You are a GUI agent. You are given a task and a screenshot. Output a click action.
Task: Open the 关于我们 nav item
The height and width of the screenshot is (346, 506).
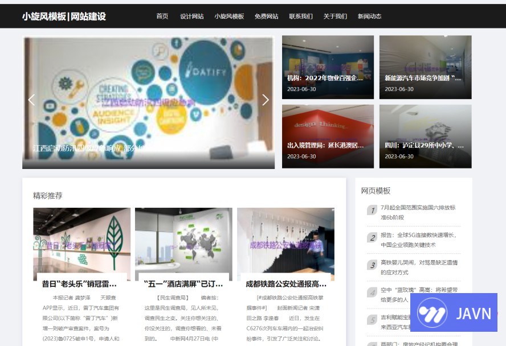click(335, 16)
